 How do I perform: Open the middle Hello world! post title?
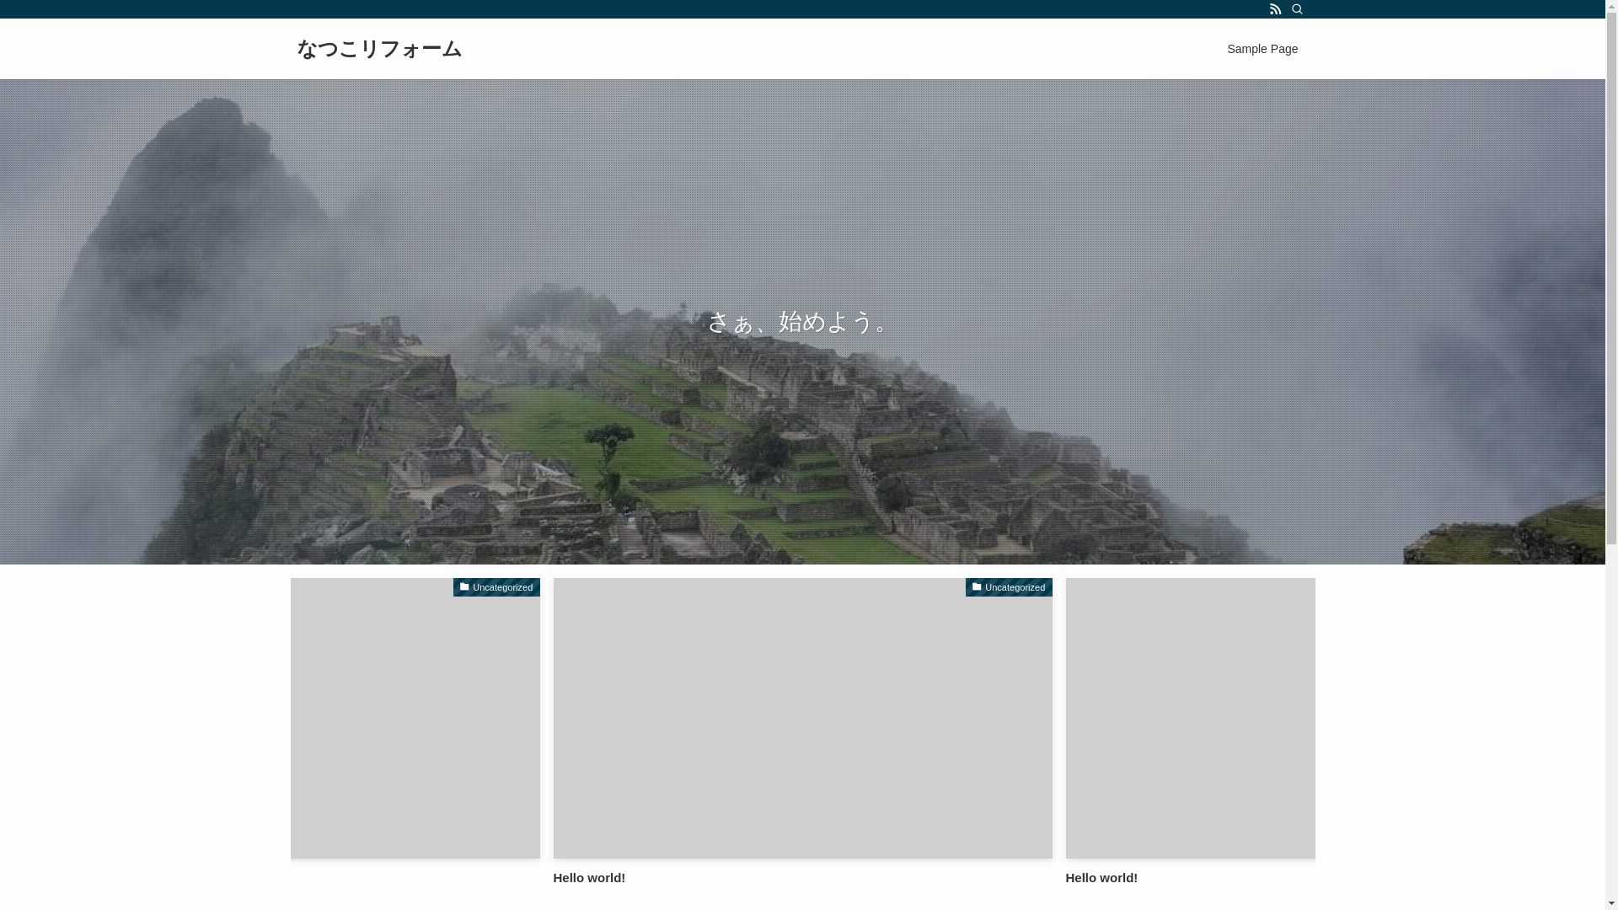click(589, 878)
